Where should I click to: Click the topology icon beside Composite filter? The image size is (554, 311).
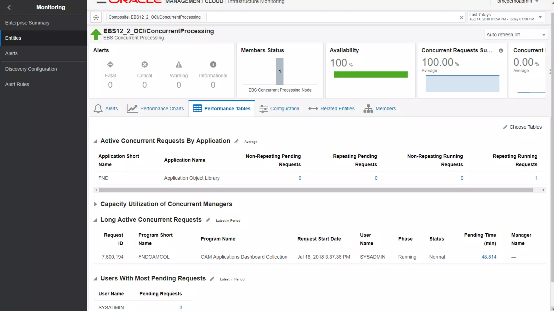click(x=96, y=17)
